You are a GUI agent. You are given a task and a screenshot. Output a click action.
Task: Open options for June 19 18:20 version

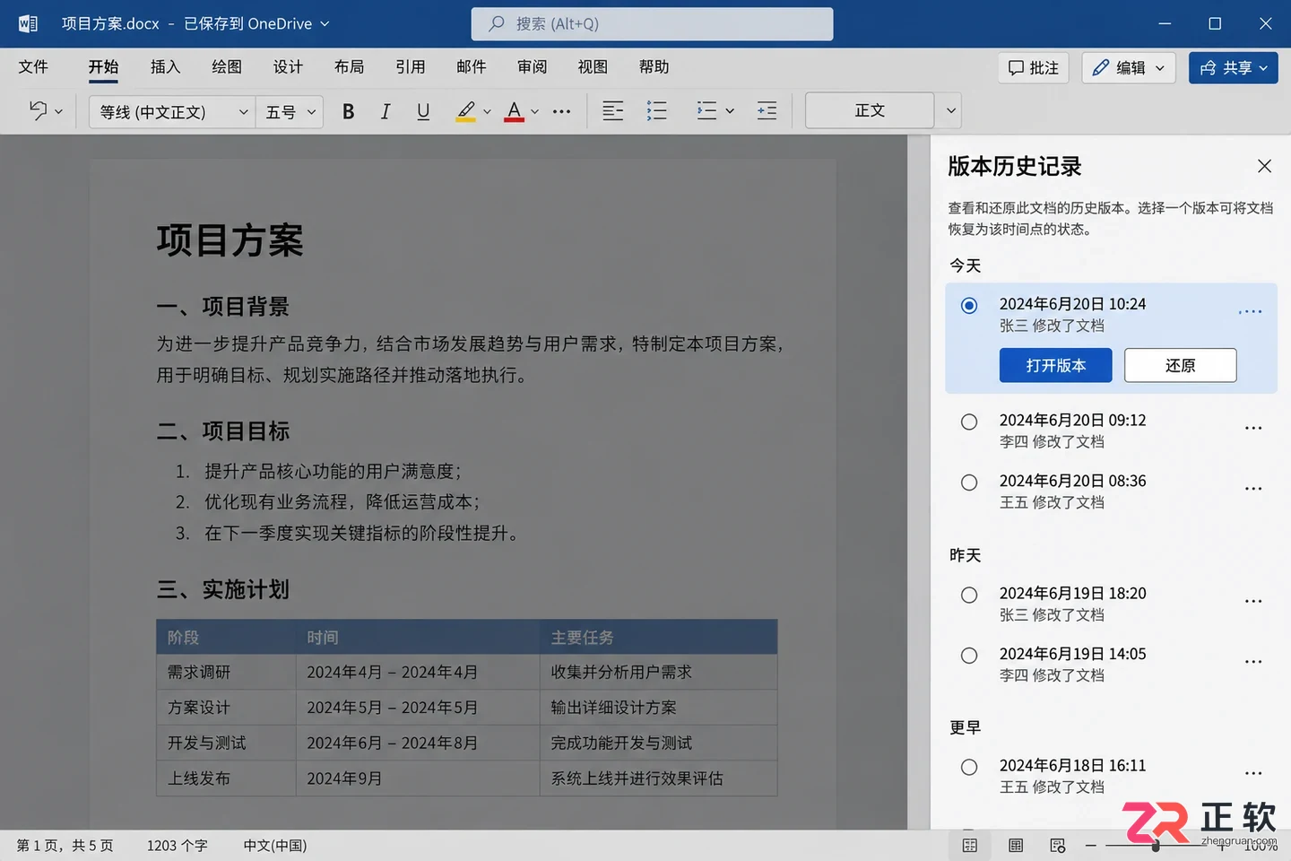click(x=1253, y=601)
